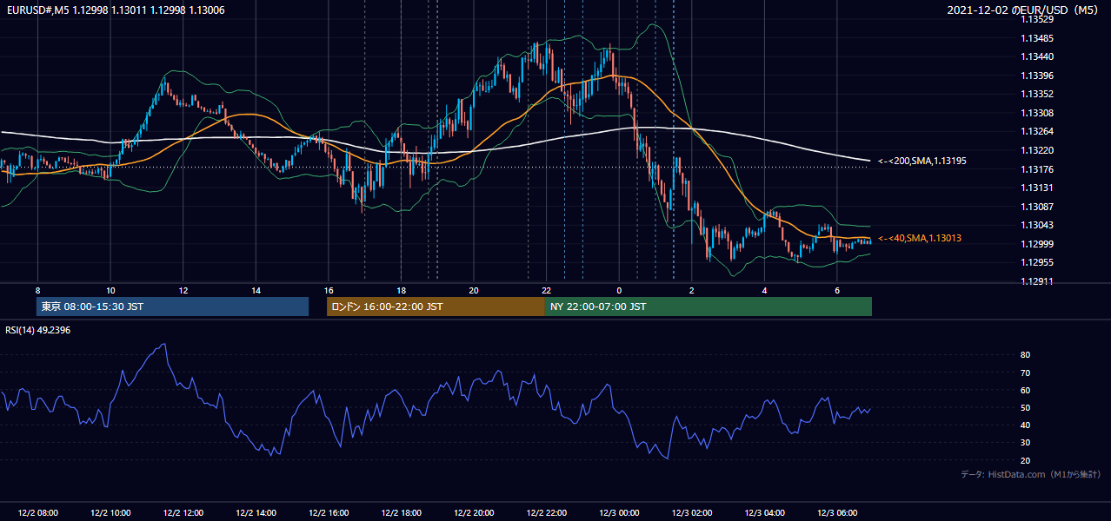This screenshot has height=521, width=1111.
Task: Click price axis value 1.13087
Action: tap(1037, 207)
